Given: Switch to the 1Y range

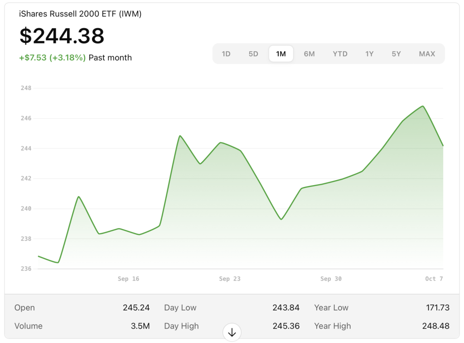Looking at the screenshot, I should click(x=369, y=54).
